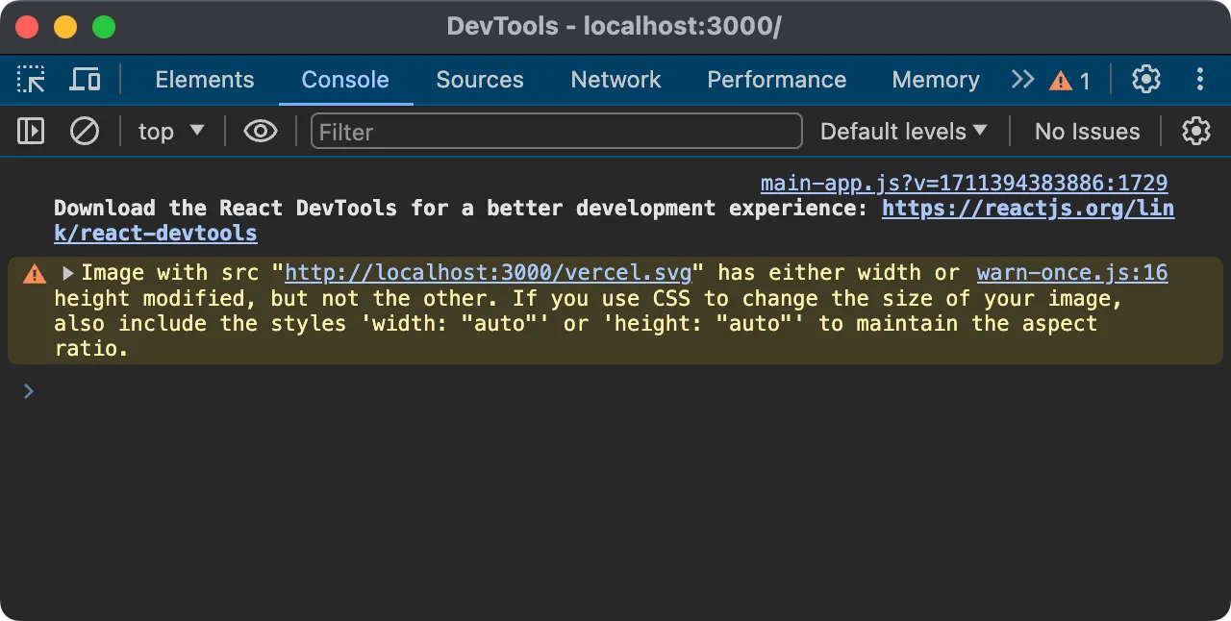Viewport: 1231px width, 621px height.
Task: Open the JavaScript context dropdown labeled top
Action: pyautogui.click(x=170, y=131)
